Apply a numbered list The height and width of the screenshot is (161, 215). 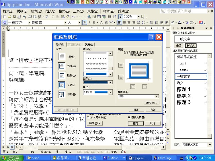point(152,22)
